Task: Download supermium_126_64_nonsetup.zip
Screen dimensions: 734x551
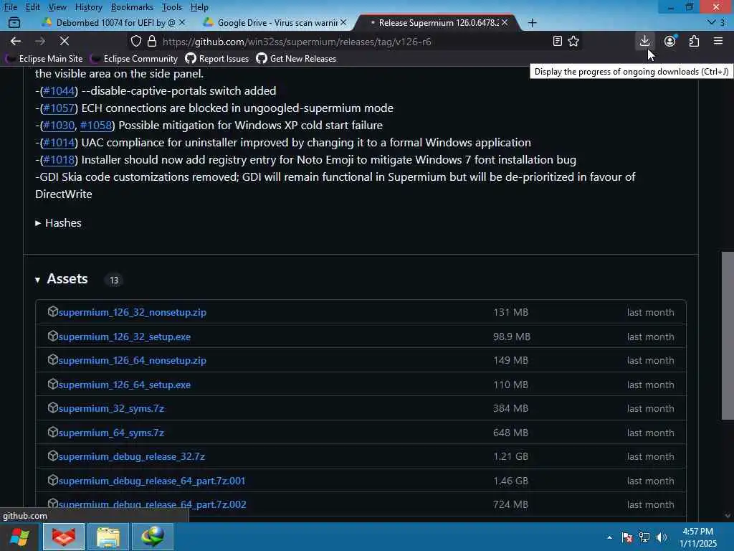Action: [132, 360]
